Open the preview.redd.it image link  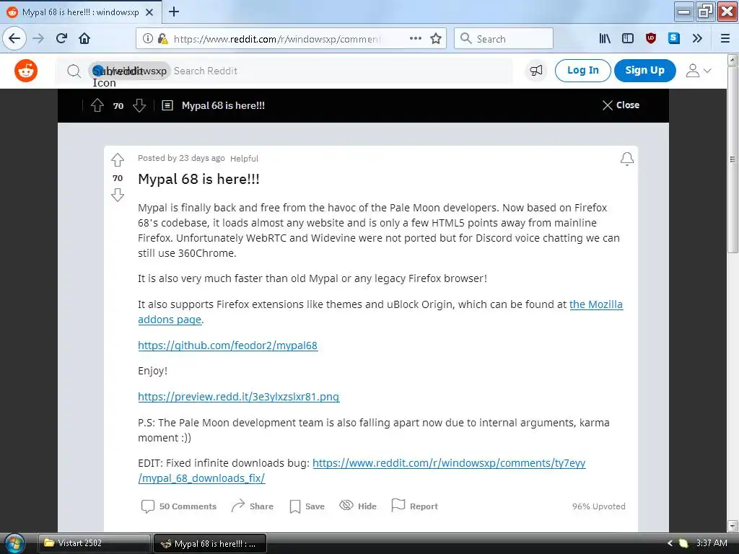coord(238,397)
